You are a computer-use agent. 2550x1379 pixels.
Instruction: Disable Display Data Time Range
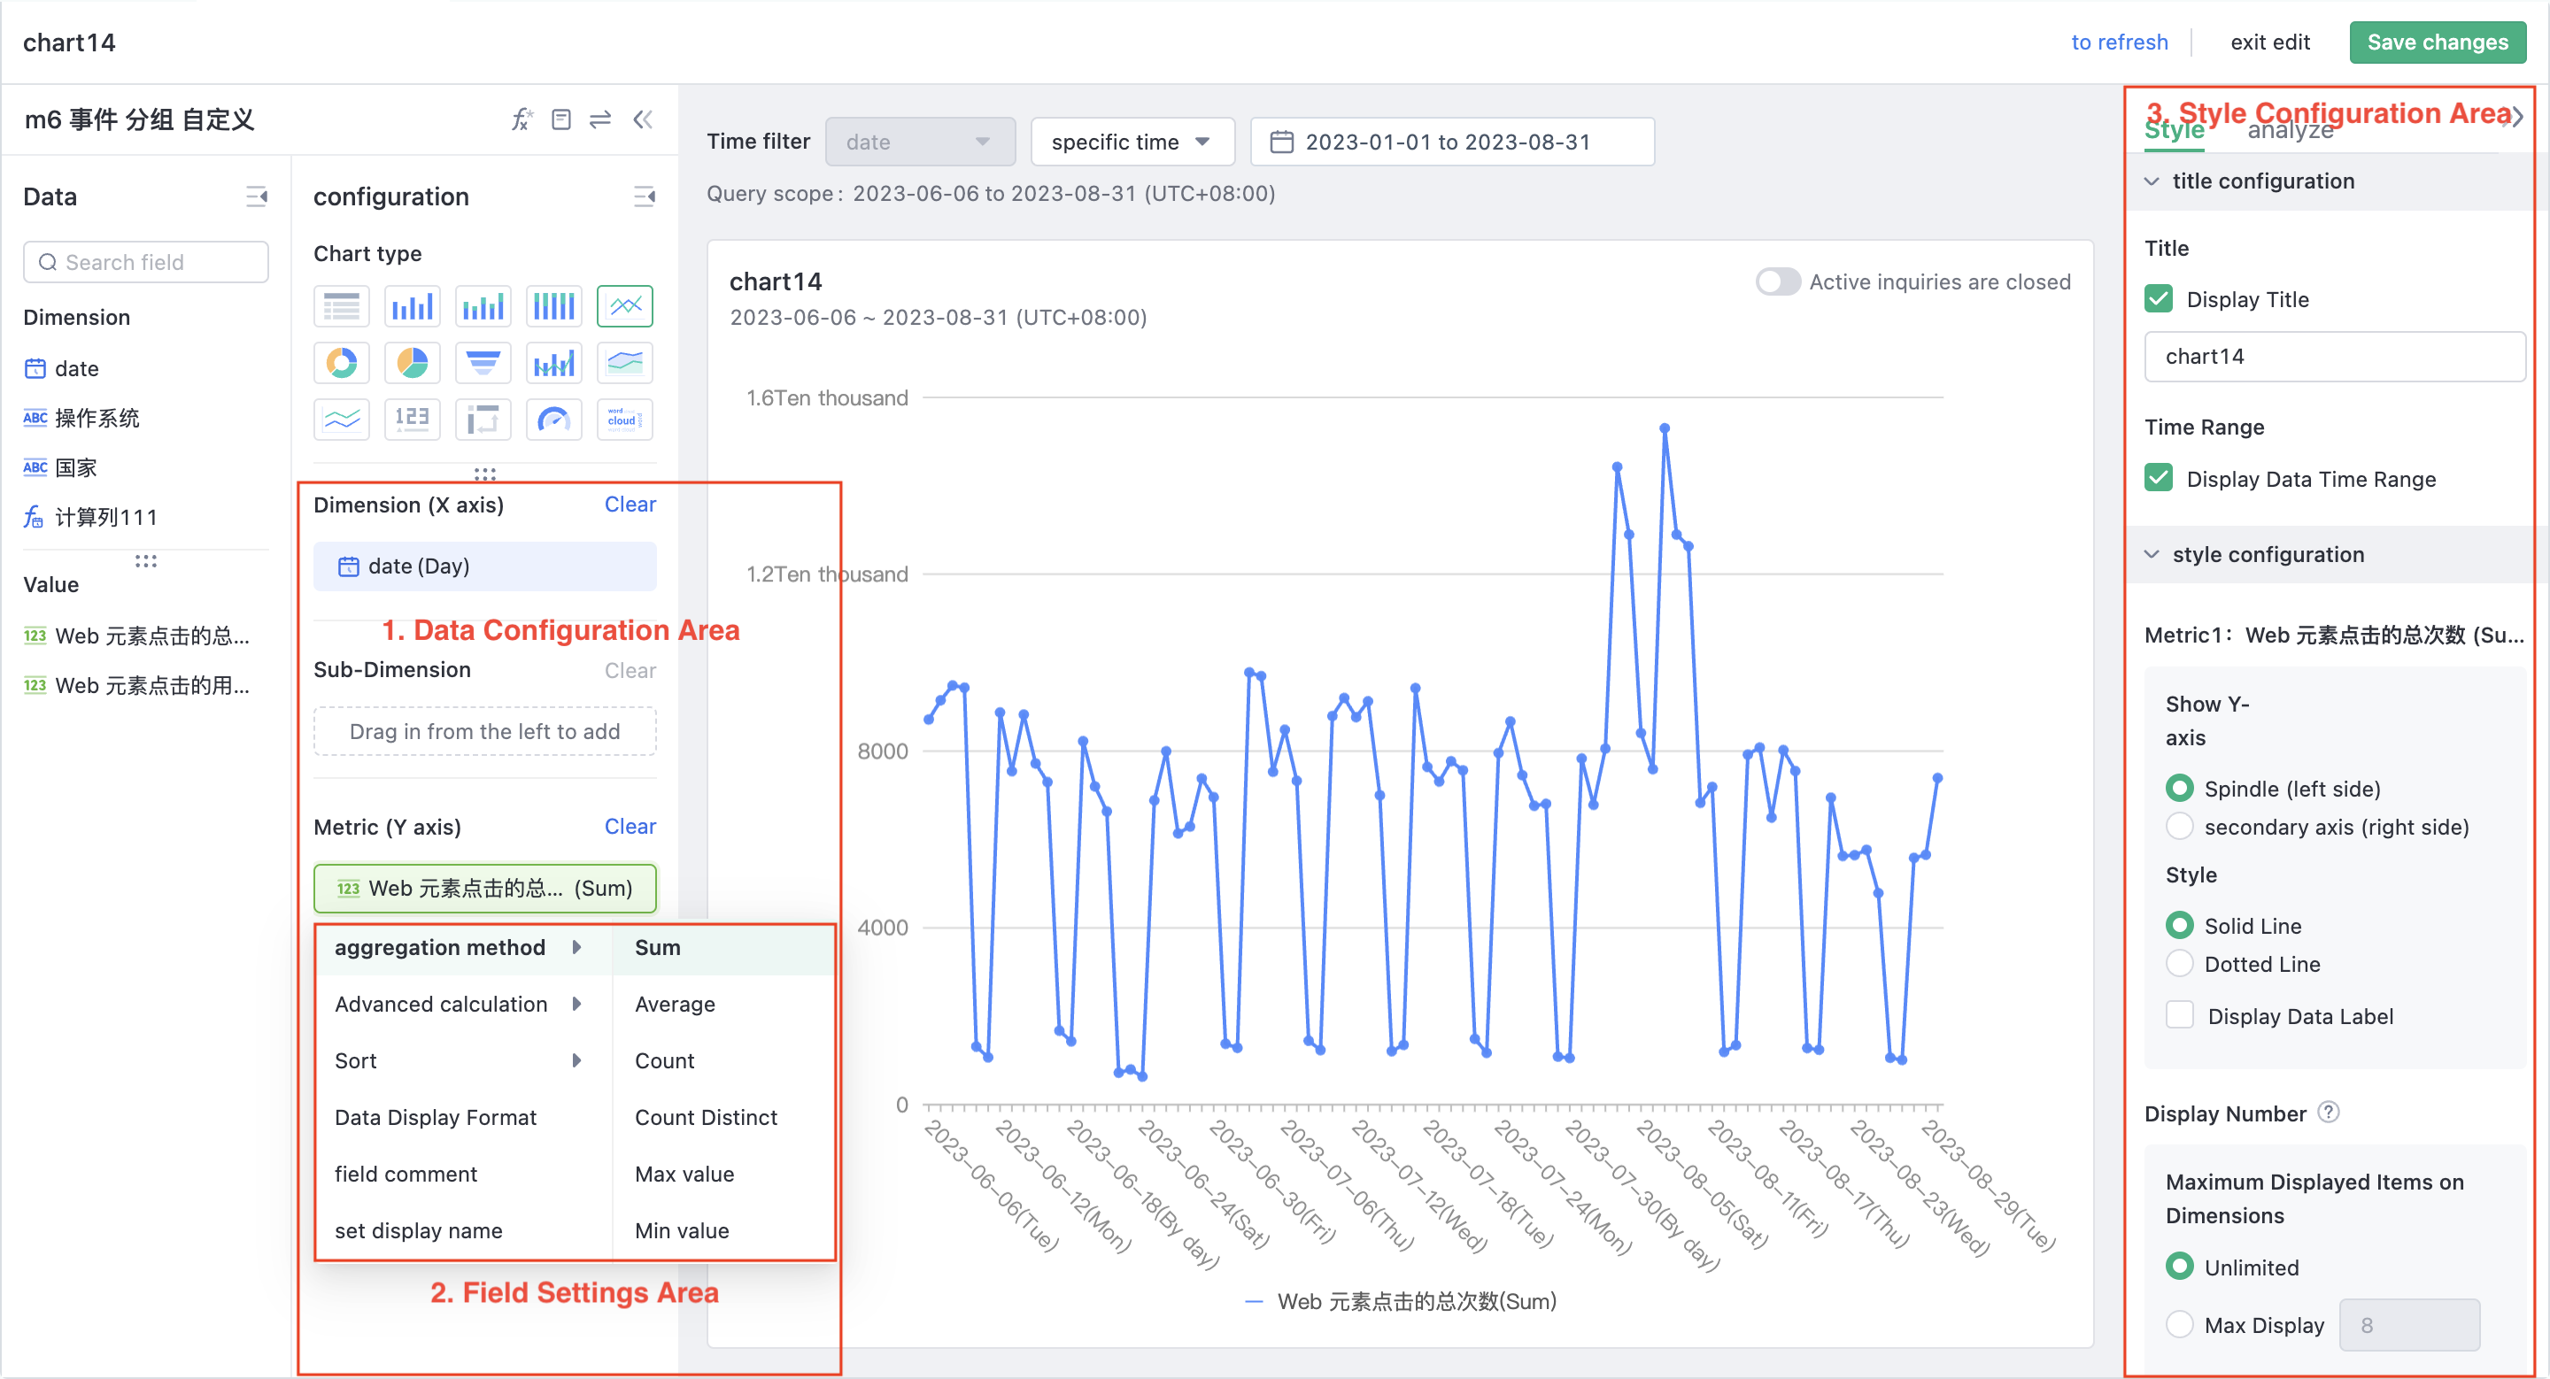(2160, 478)
